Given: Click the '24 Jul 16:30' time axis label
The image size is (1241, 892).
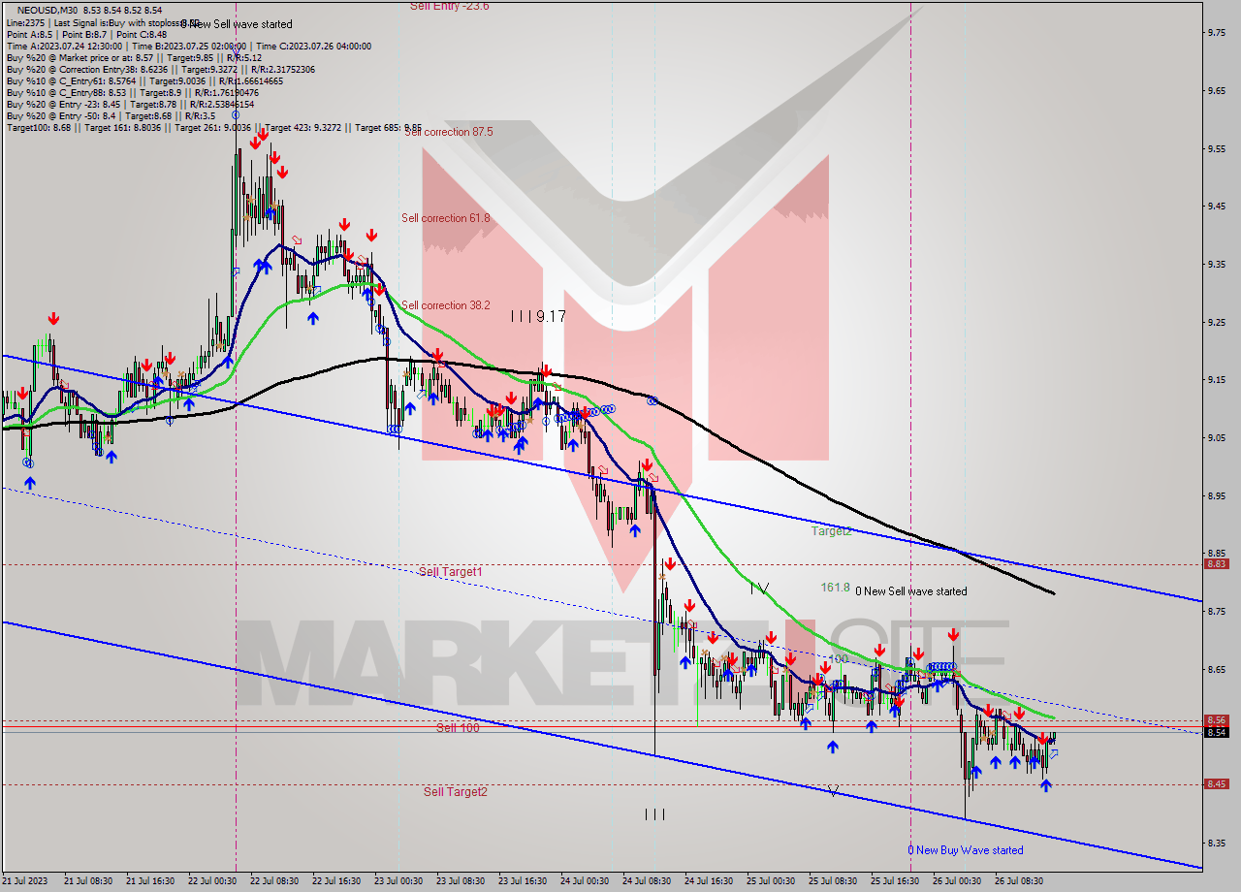Looking at the screenshot, I should click(709, 881).
